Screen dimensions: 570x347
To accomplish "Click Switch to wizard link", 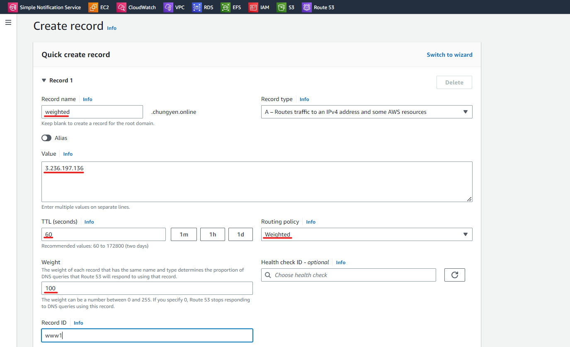I will pyautogui.click(x=450, y=55).
